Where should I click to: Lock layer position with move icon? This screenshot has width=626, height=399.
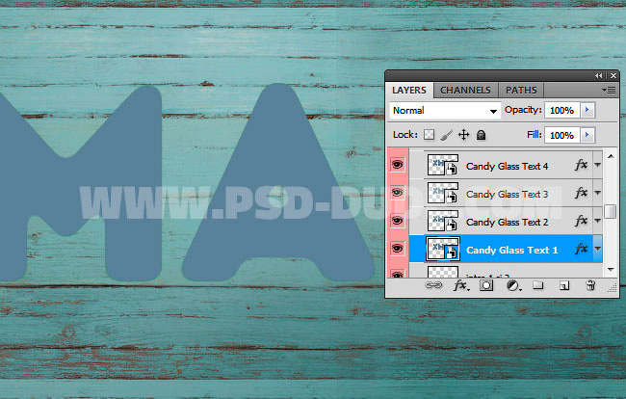click(x=463, y=136)
